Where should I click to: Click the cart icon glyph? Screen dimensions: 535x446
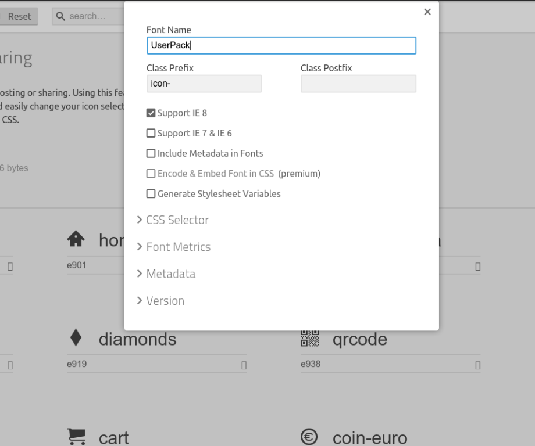[76, 437]
